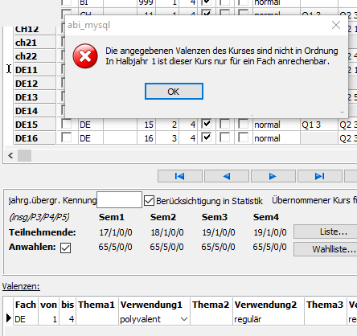Uncheck the Anwahlen checkbox

[66, 248]
